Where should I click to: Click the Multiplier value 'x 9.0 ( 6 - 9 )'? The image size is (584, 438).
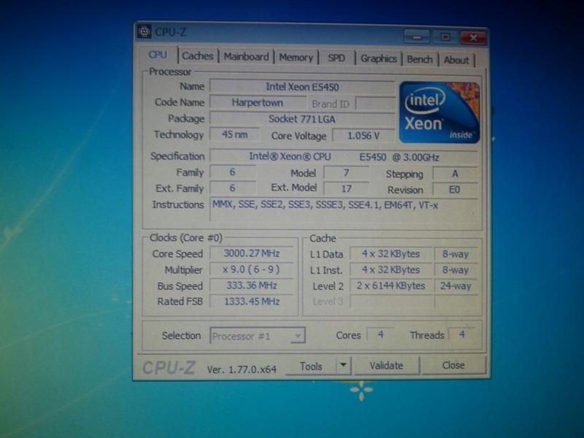[x=251, y=269]
